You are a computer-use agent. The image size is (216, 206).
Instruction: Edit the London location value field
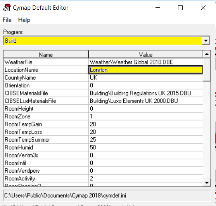click(145, 70)
